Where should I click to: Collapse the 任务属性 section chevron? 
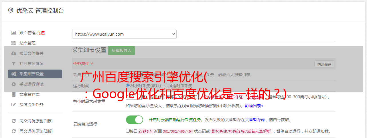point(92,64)
